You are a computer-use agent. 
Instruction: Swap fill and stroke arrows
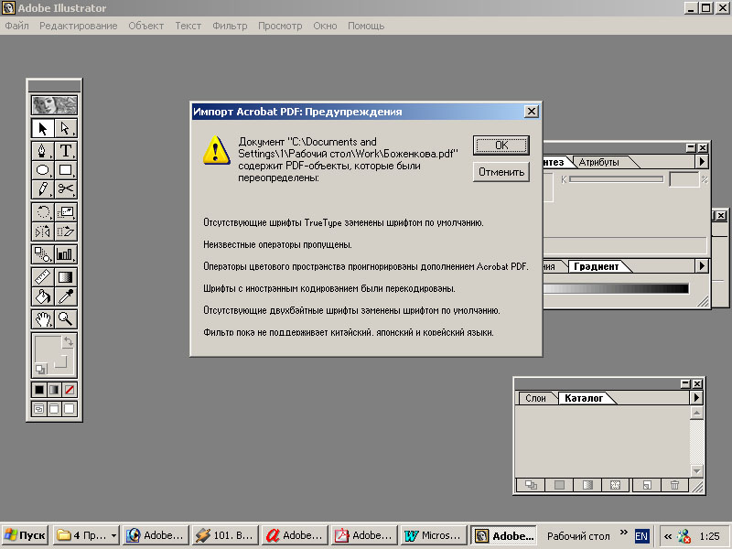pos(68,340)
